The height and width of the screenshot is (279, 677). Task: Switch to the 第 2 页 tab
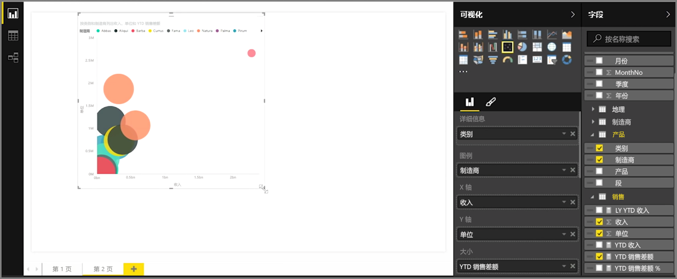103,269
